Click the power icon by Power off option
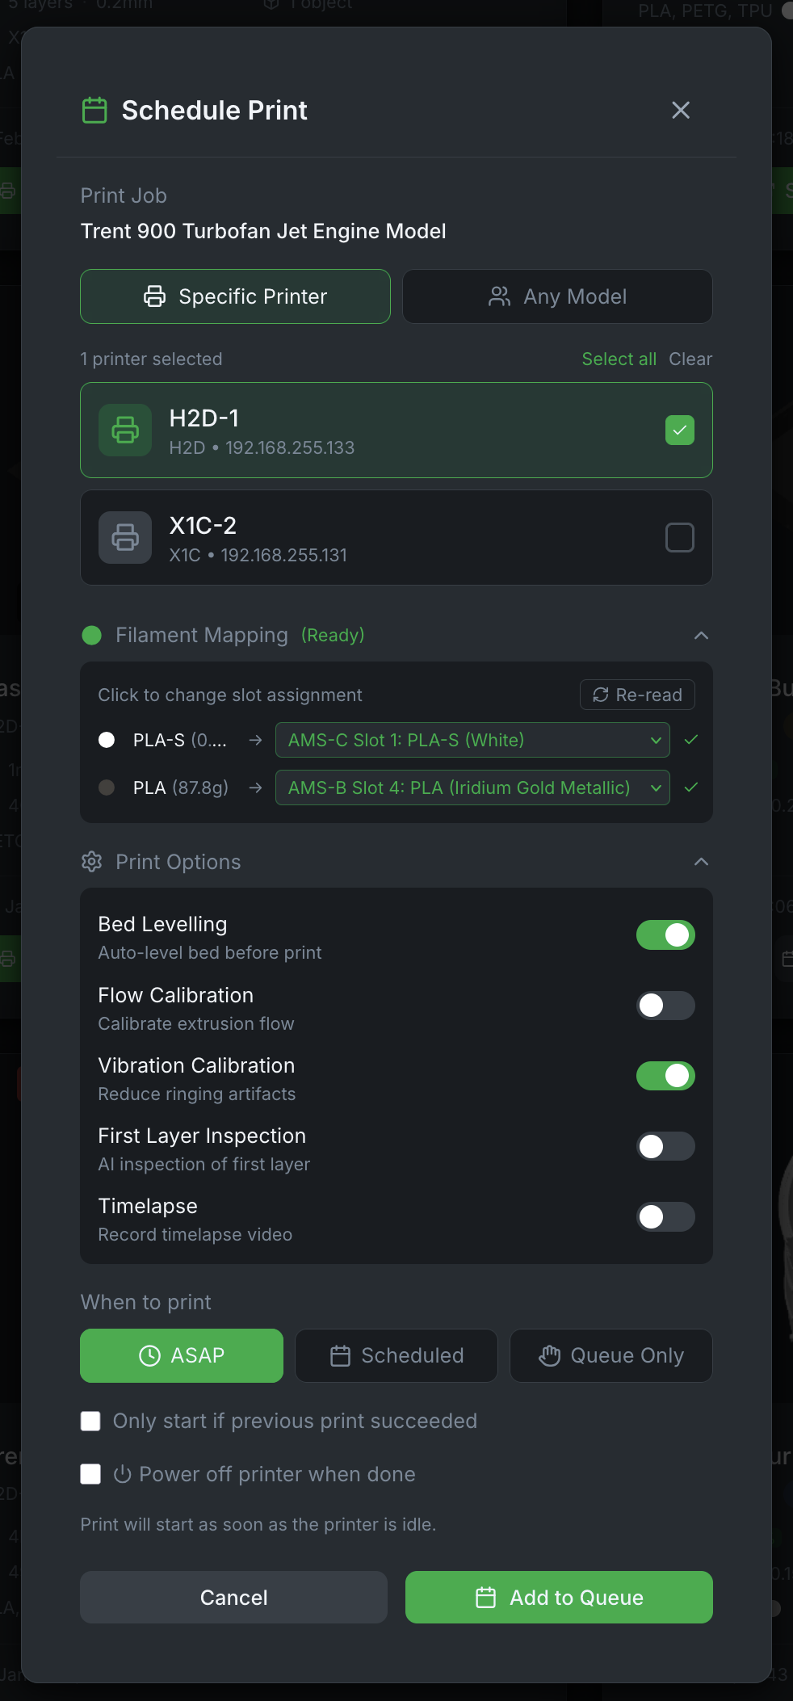Screen dimensions: 793x1701 point(123,1474)
